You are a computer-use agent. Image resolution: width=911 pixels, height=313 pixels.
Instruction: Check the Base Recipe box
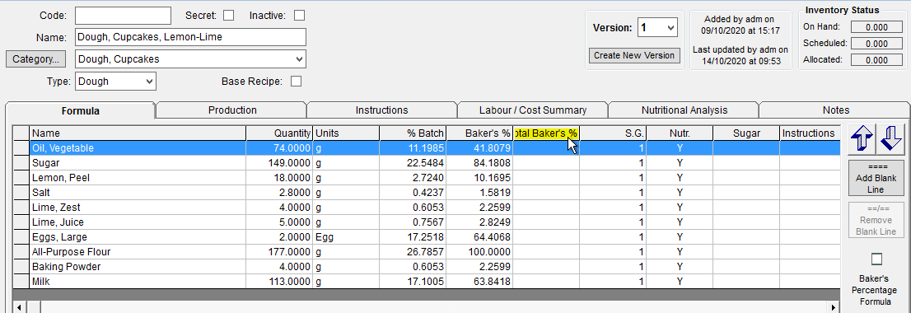coord(297,82)
